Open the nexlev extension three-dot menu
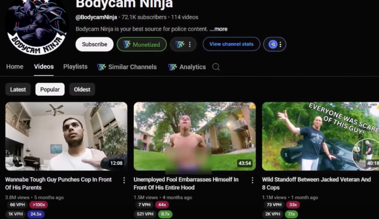The height and width of the screenshot is (219, 379). [190, 44]
